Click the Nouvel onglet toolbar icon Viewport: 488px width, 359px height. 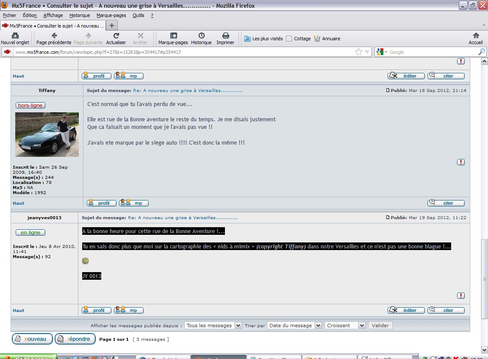pos(15,36)
